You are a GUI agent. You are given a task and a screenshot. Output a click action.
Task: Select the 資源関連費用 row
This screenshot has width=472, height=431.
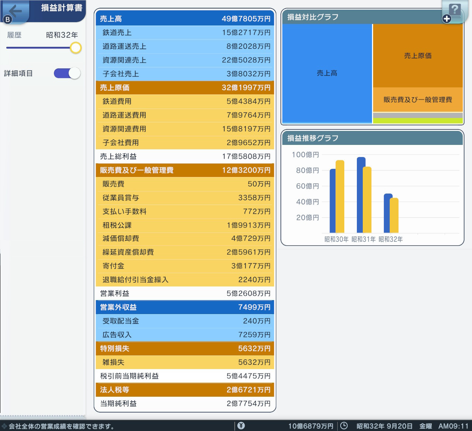(185, 129)
